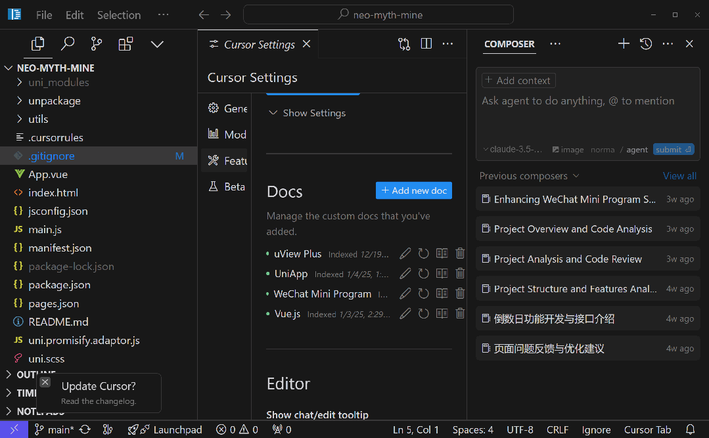Open the Source Control view icon
This screenshot has height=438, width=709.
tap(97, 44)
